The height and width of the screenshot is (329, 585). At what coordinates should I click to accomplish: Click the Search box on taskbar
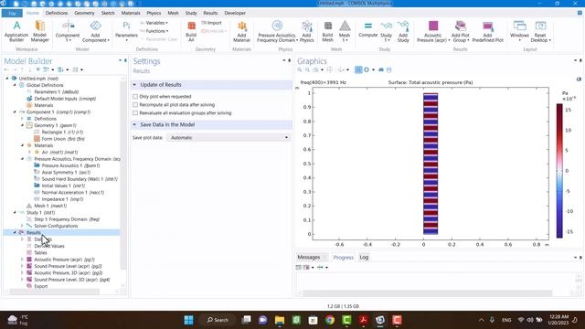click(x=218, y=320)
